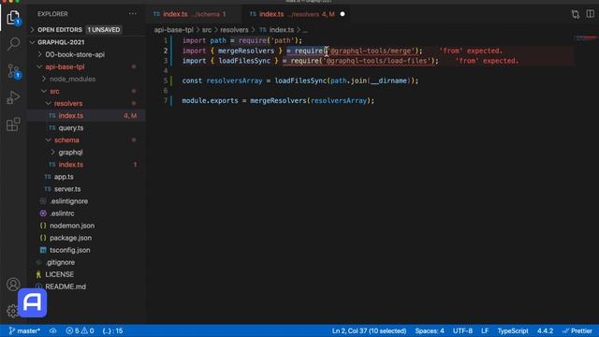Open tsconfig.json file
The image size is (599, 337).
69,250
